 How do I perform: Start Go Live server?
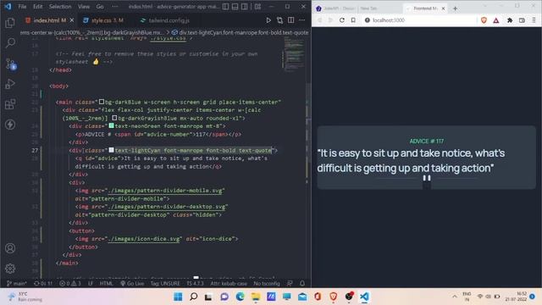pyautogui.click(x=132, y=284)
